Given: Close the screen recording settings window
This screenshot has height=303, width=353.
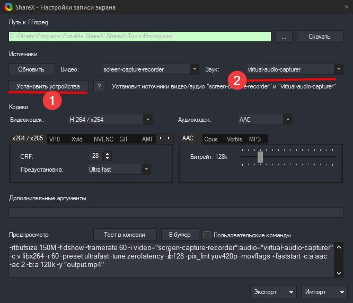Looking at the screenshot, I should click(x=347, y=7).
